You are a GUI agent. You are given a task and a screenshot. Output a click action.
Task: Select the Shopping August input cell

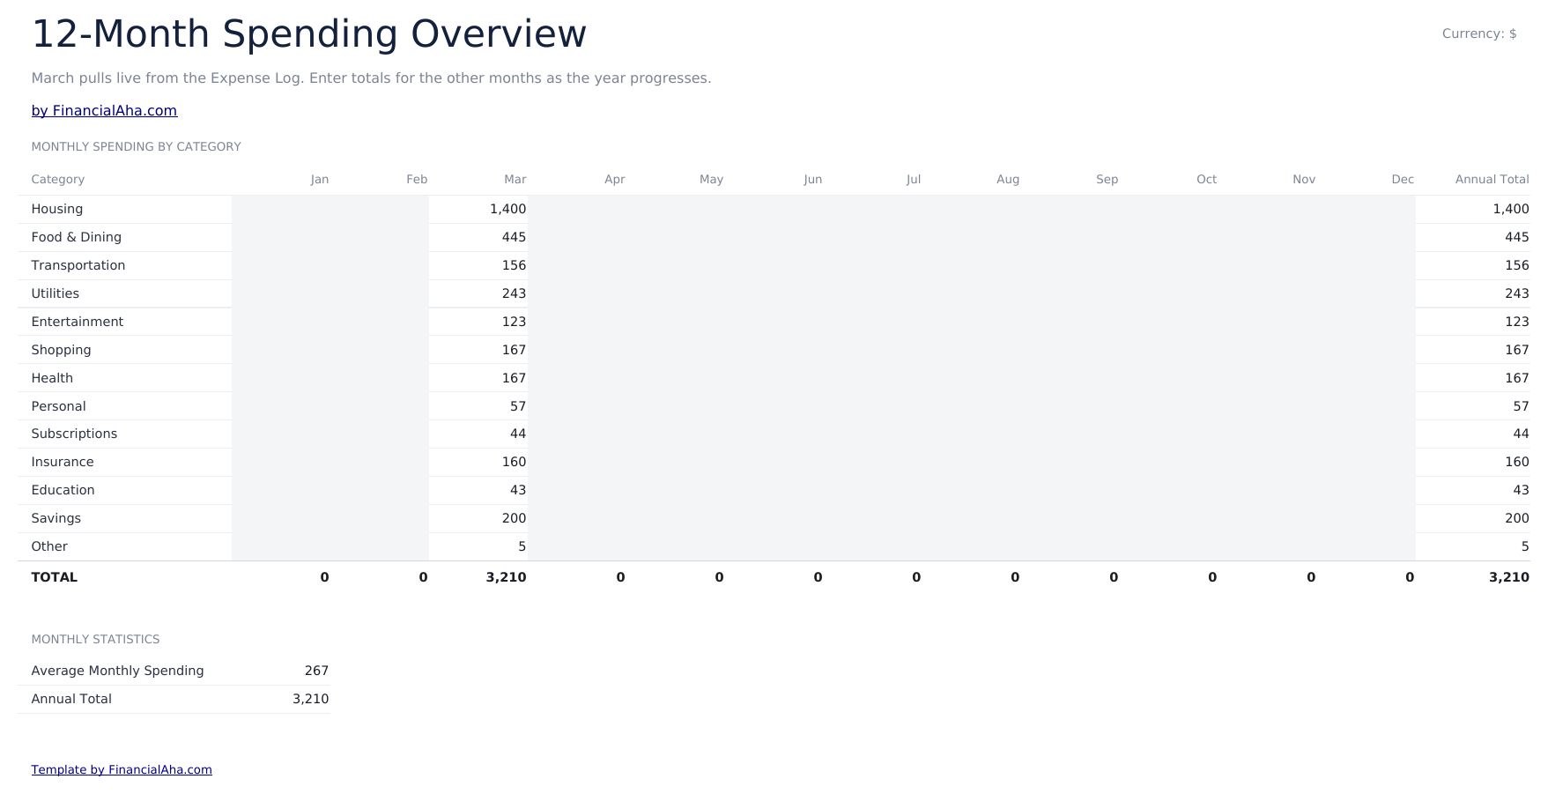point(972,350)
